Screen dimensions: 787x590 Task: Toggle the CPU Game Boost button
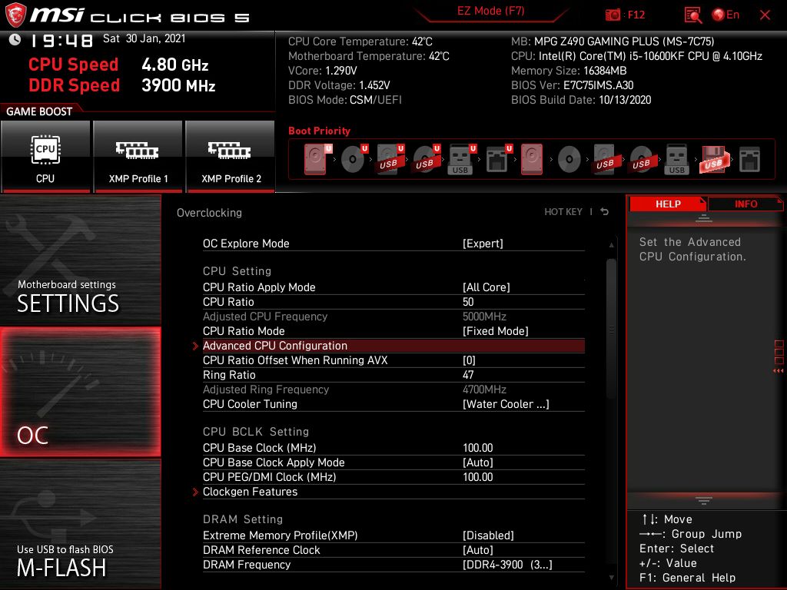click(45, 156)
